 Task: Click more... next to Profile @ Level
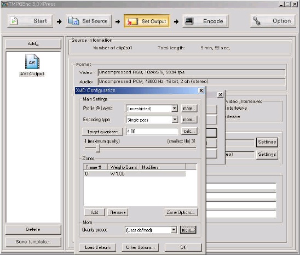(x=189, y=109)
